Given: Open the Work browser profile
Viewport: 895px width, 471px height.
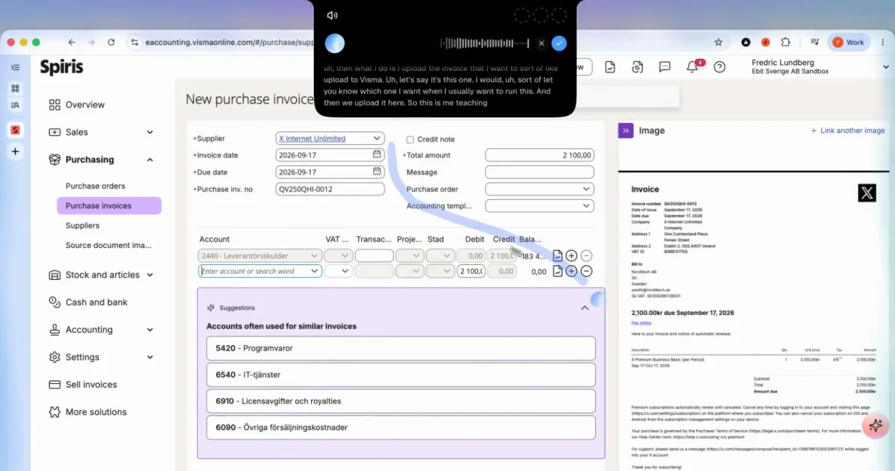Looking at the screenshot, I should tap(849, 43).
